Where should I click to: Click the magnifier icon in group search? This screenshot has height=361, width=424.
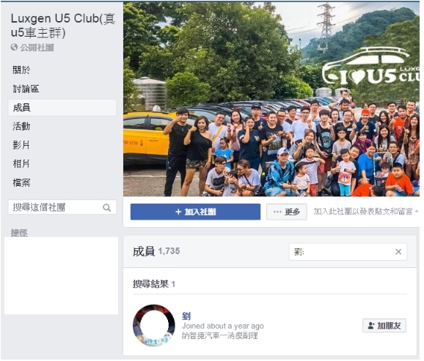[x=107, y=208]
